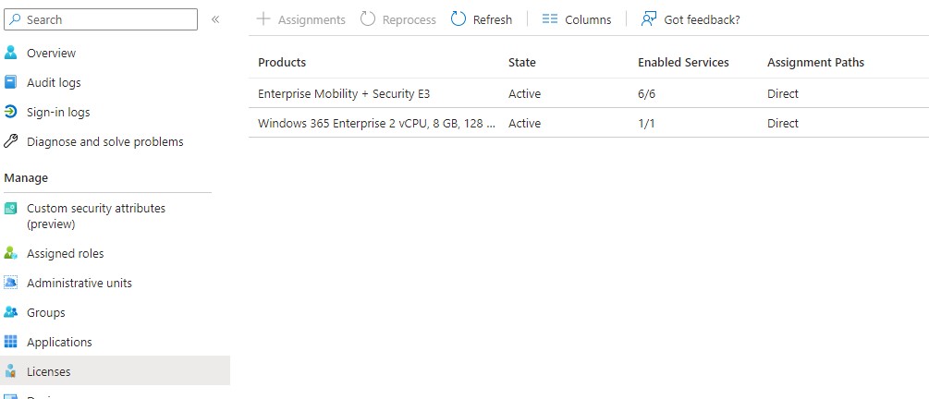This screenshot has height=399, width=929.
Task: Click the magnifier icon in Search box
Action: tap(16, 19)
